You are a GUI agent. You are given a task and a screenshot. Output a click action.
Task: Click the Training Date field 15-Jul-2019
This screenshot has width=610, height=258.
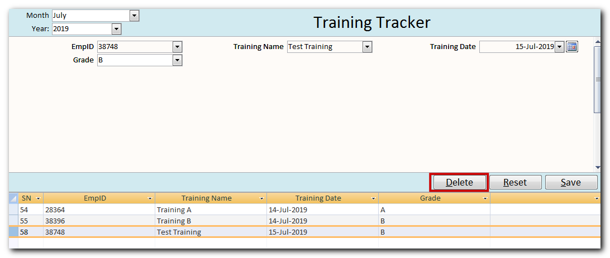(517, 47)
